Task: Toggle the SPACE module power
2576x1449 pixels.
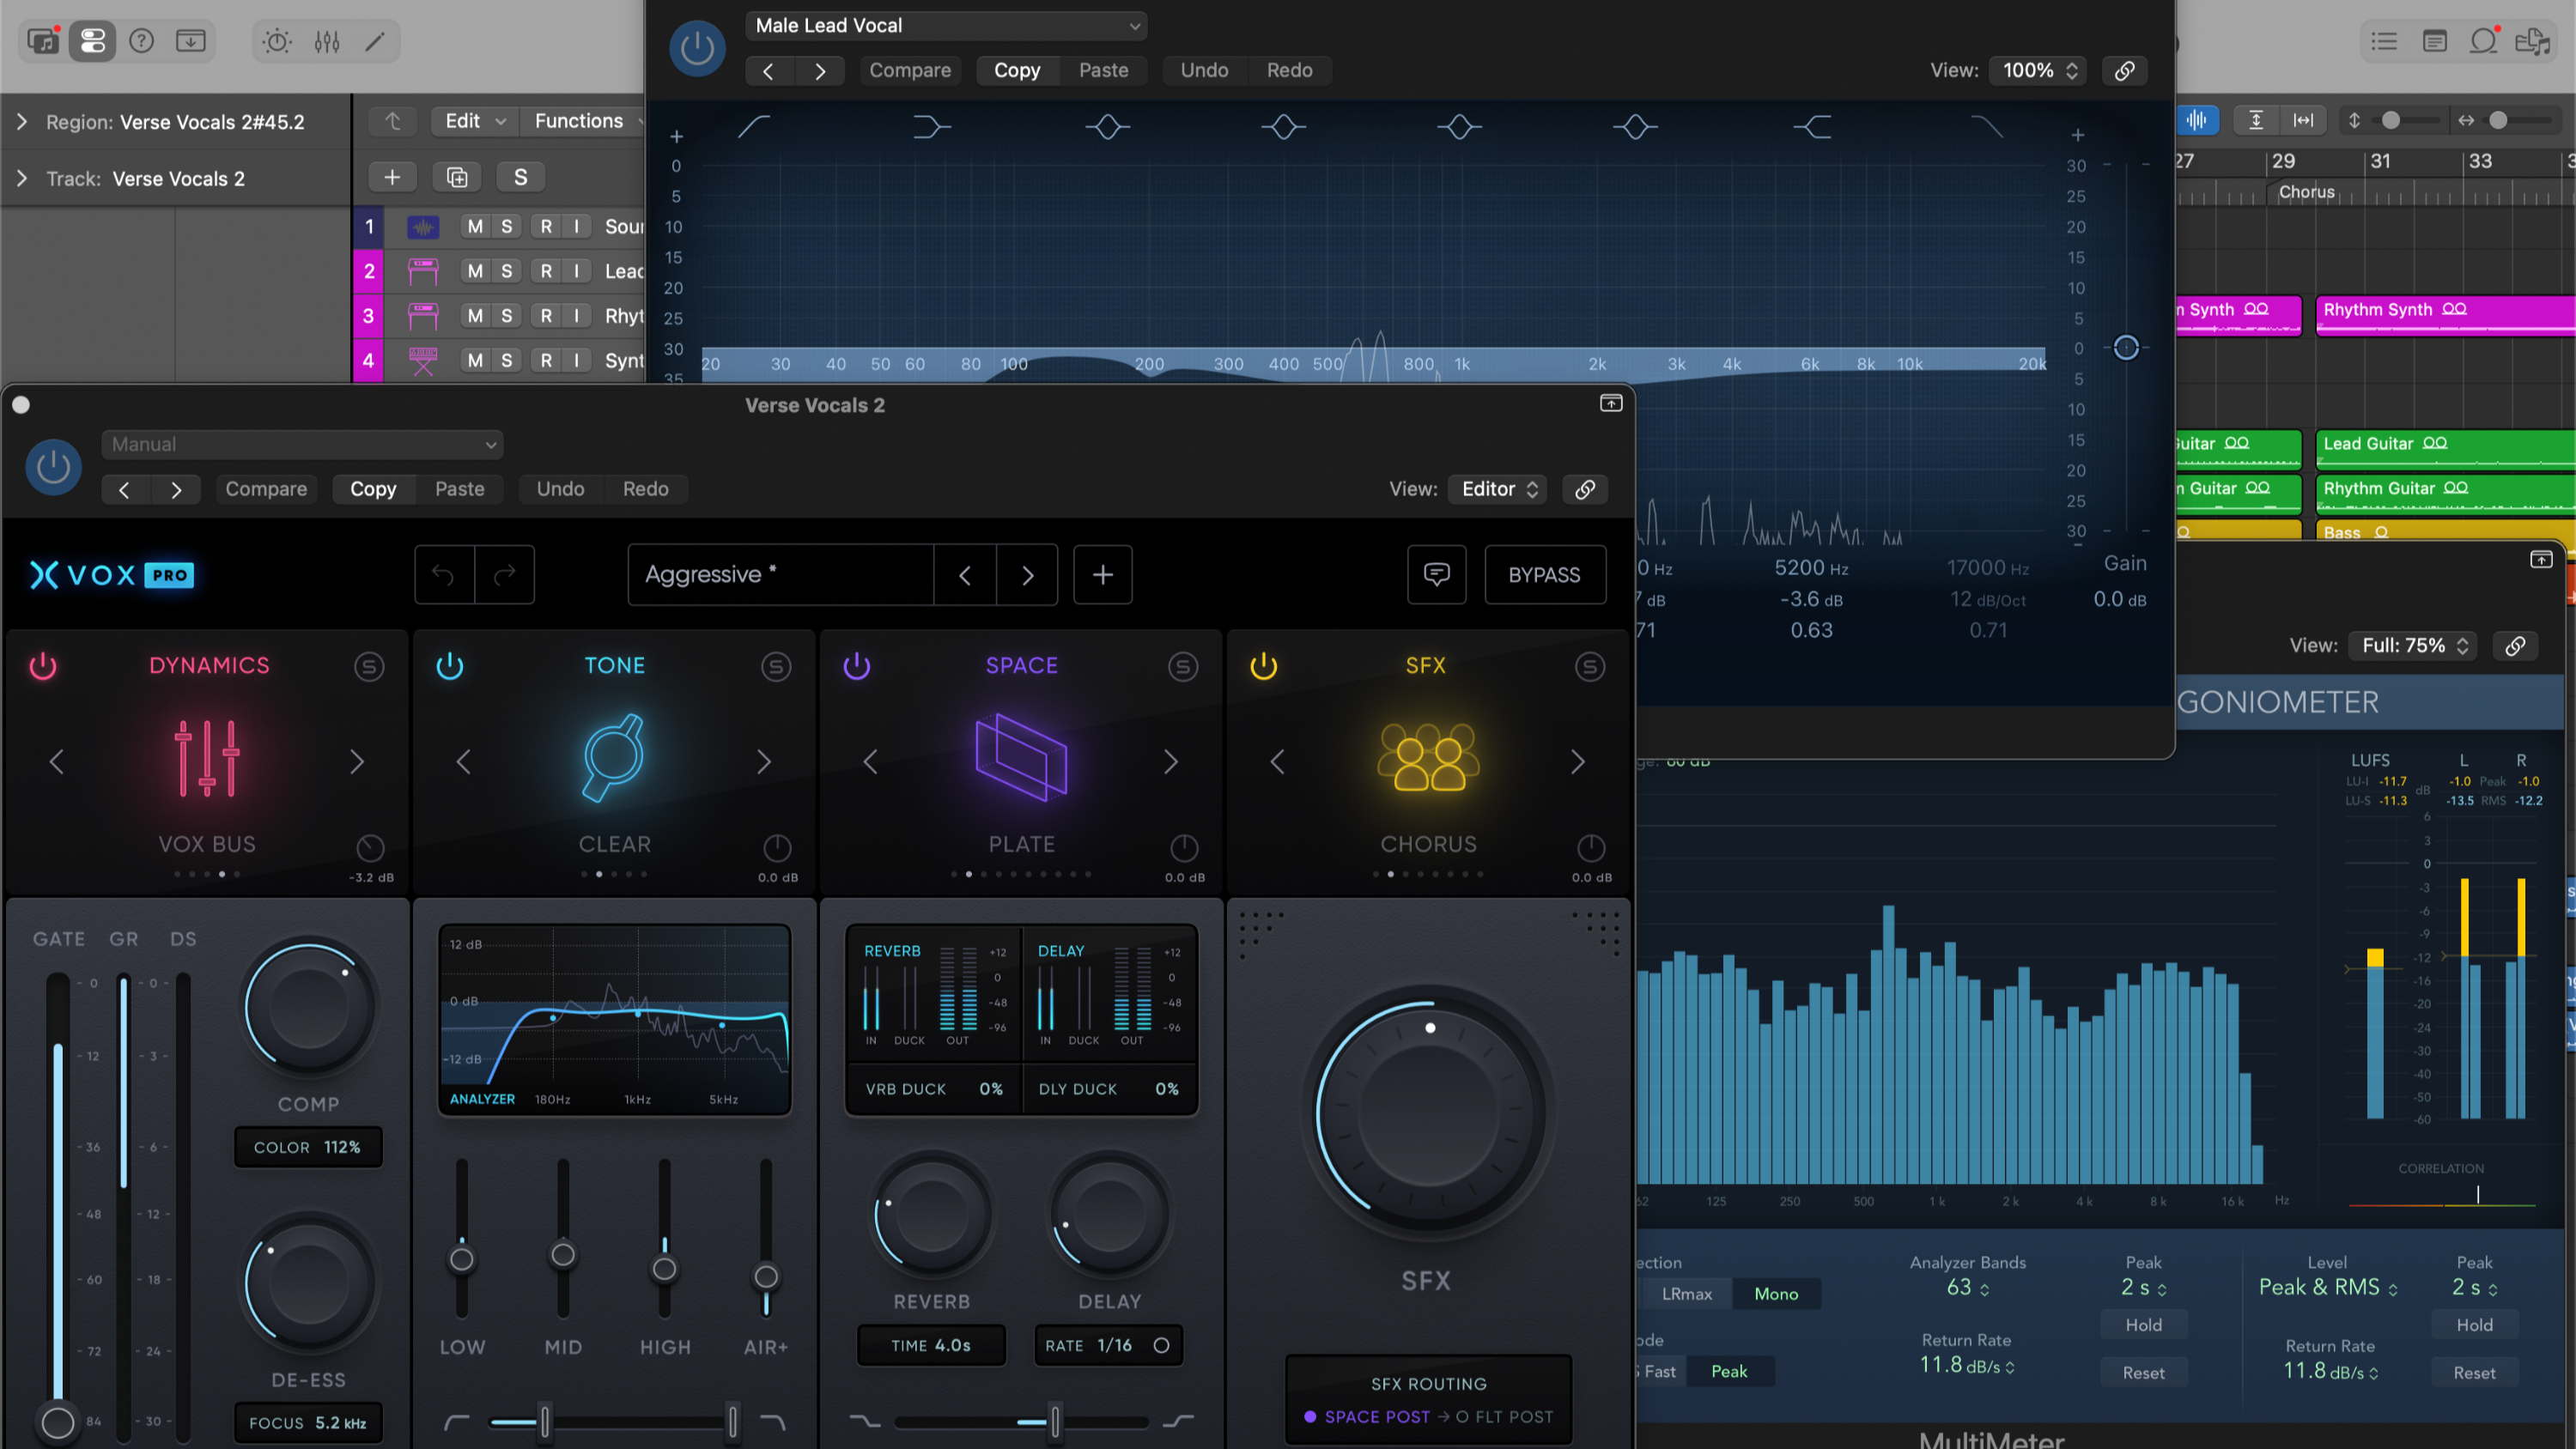Action: point(857,666)
